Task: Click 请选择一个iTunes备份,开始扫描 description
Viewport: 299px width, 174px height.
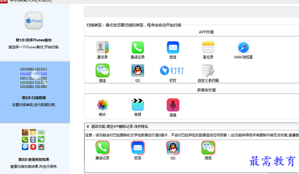Action: (x=34, y=47)
